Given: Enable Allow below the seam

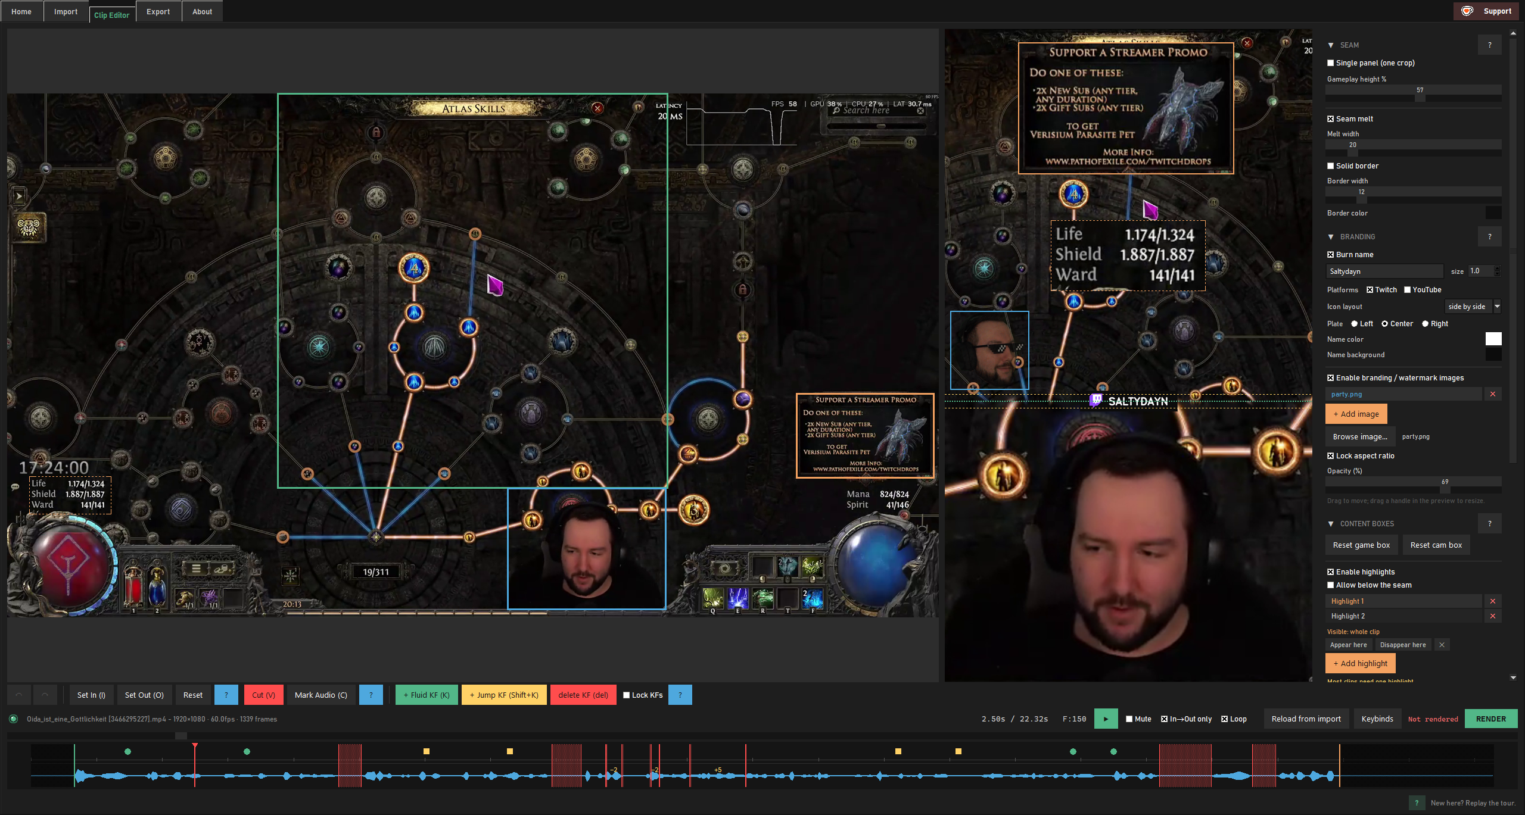Looking at the screenshot, I should point(1331,585).
